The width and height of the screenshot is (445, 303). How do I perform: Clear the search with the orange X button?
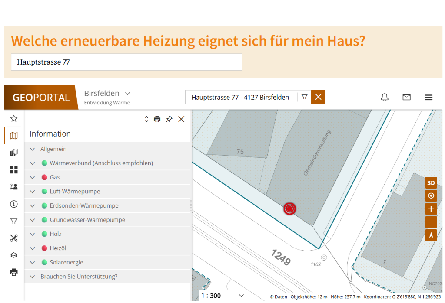(x=318, y=97)
